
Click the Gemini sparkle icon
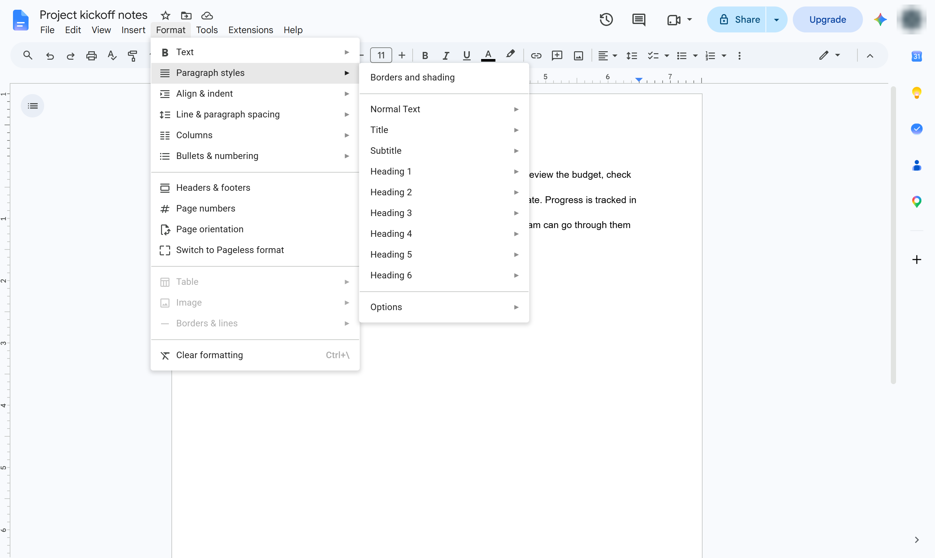pos(880,19)
